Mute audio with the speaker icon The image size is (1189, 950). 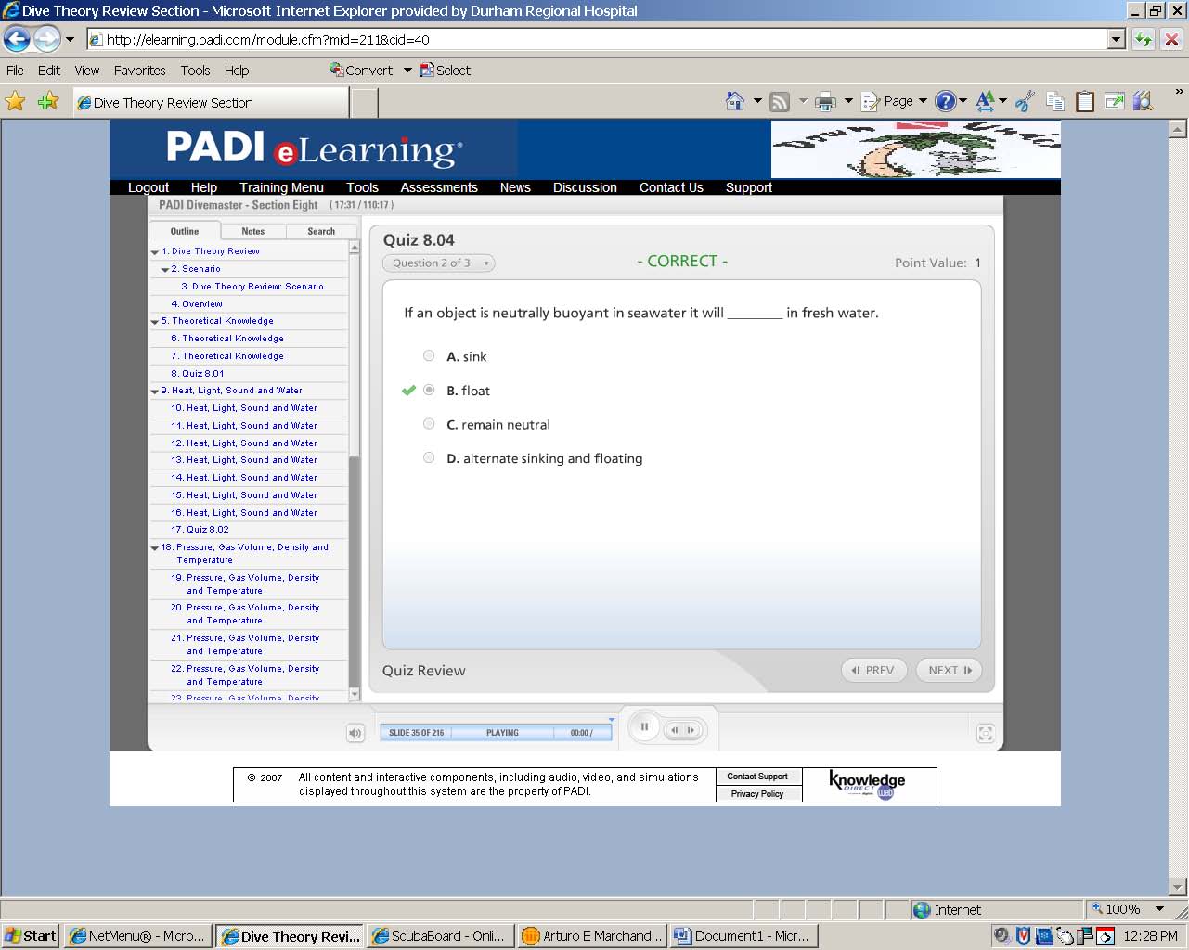coord(355,733)
